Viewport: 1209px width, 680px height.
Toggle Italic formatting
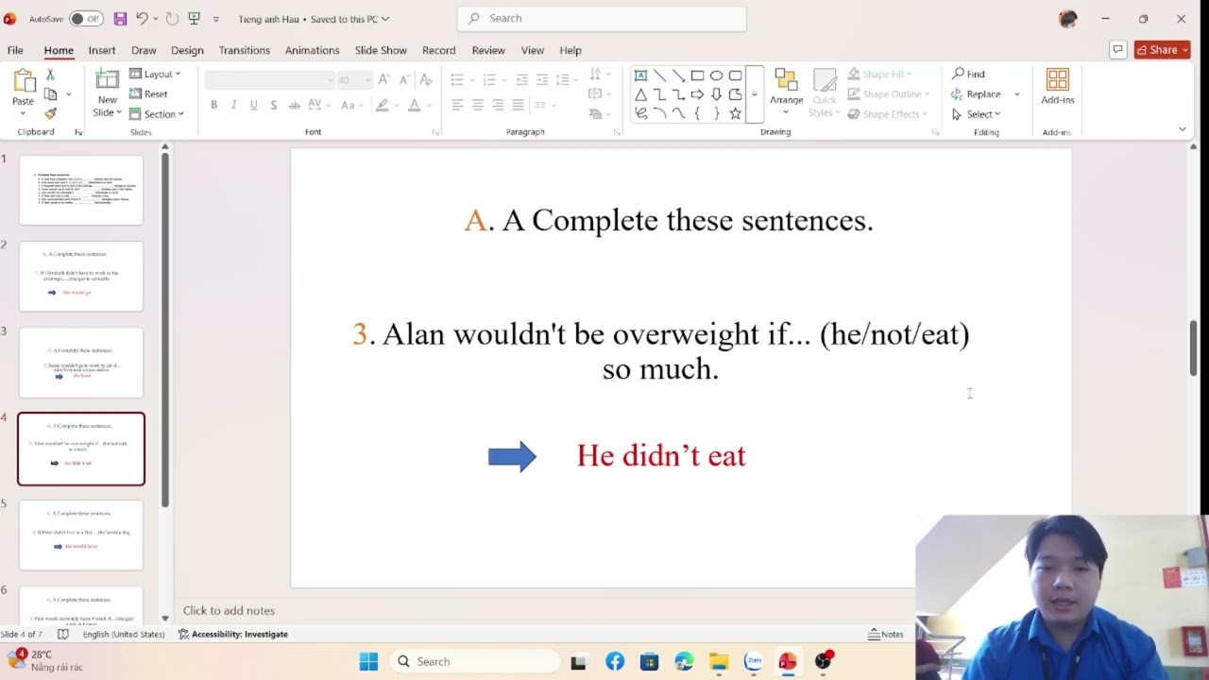pyautogui.click(x=233, y=105)
